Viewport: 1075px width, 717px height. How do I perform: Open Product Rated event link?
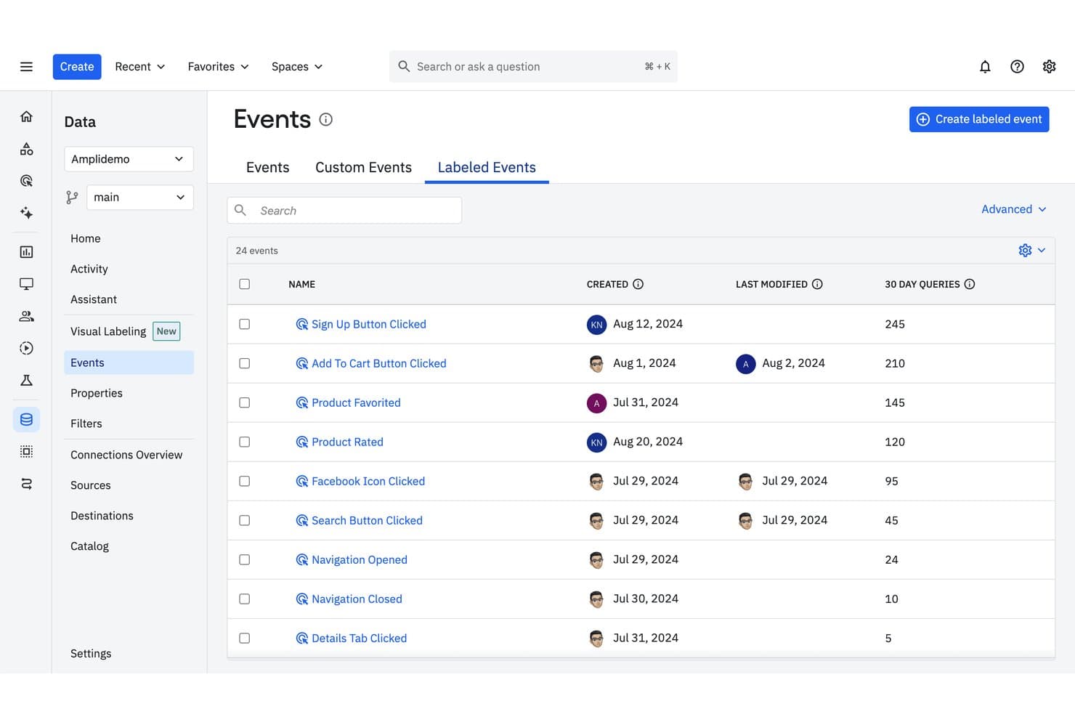pos(347,442)
